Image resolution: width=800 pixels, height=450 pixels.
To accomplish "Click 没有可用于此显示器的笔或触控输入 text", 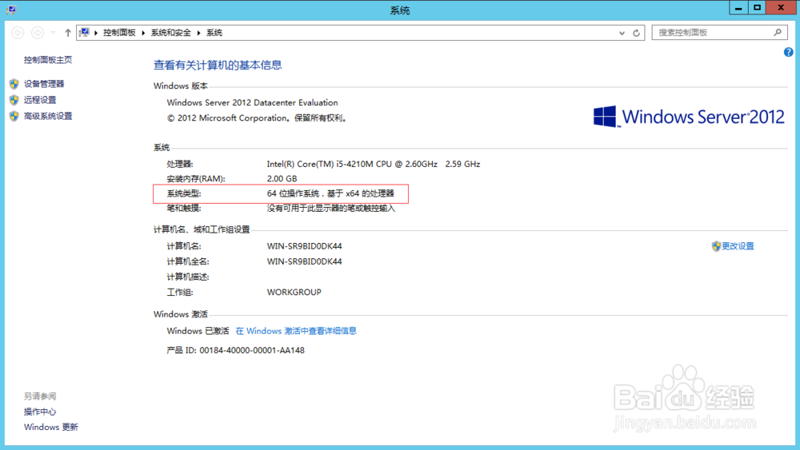I will click(330, 209).
